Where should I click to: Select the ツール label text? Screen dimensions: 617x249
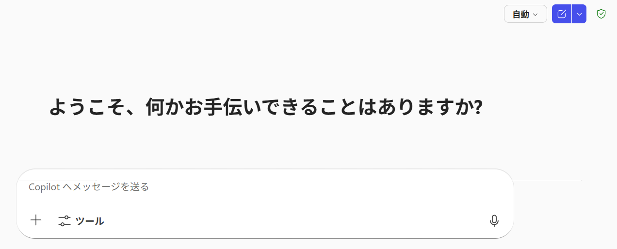90,221
